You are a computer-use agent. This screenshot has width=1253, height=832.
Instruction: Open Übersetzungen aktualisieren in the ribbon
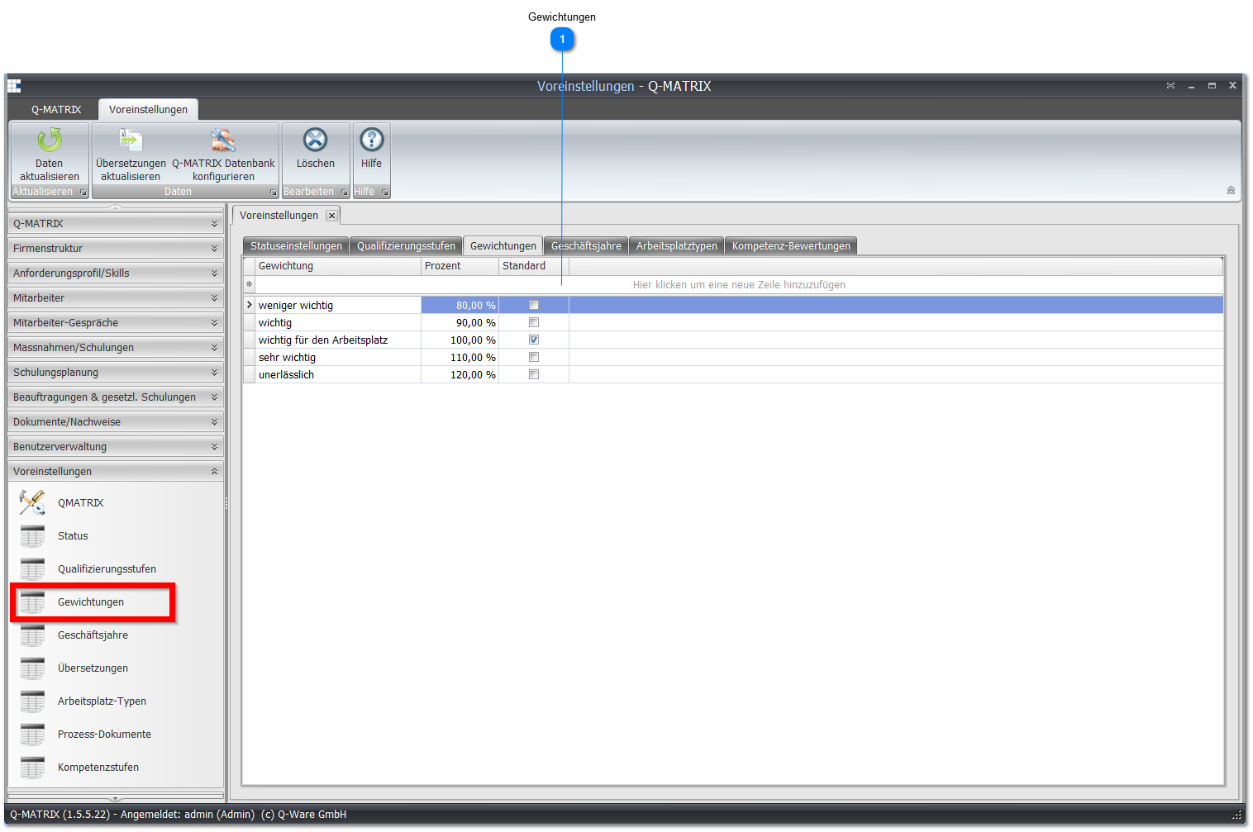131,140
